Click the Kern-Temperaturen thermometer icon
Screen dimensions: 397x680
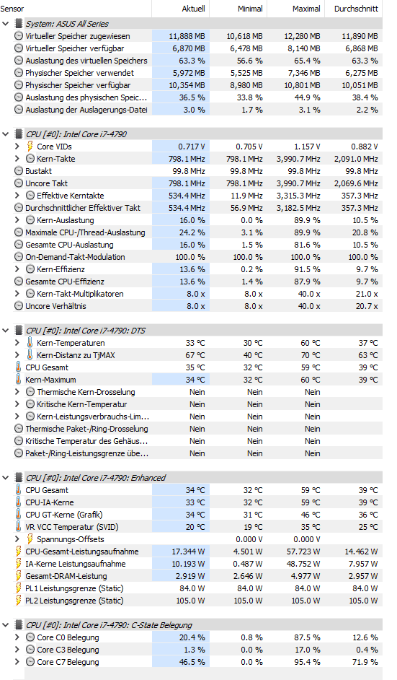[30, 343]
